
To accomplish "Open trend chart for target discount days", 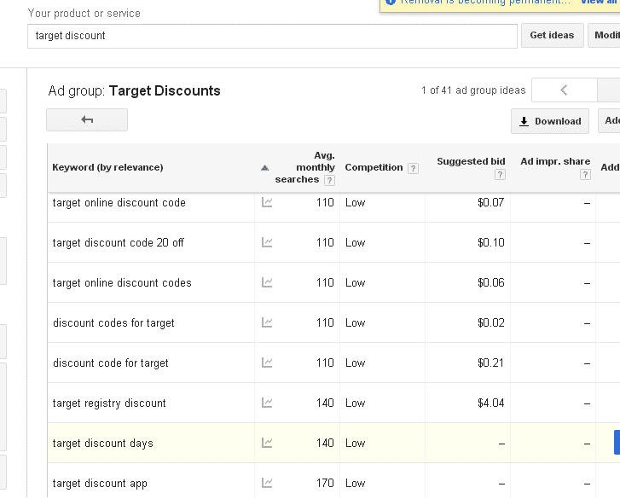I will 267,443.
